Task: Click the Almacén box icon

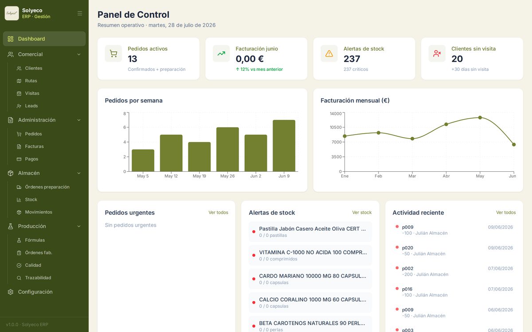Action: (x=11, y=173)
